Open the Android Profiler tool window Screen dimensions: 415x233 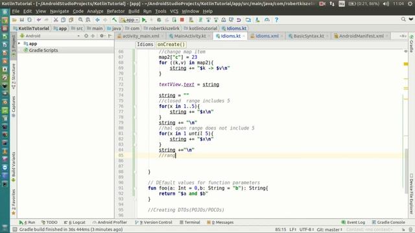[110, 223]
